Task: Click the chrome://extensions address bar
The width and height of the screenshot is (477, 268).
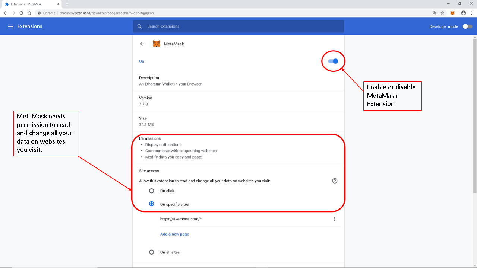Action: pyautogui.click(x=233, y=13)
